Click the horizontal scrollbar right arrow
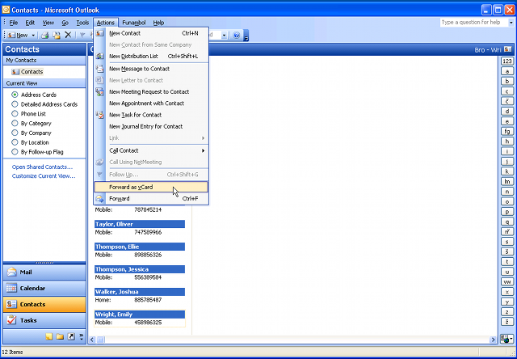Screen dimensions: 517x359 tap(493, 340)
